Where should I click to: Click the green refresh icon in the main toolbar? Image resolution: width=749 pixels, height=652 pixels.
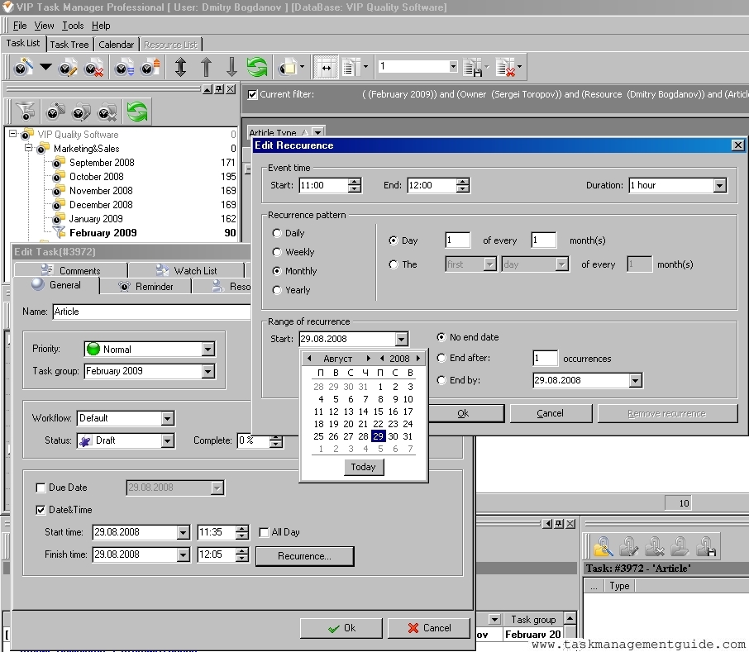pyautogui.click(x=257, y=67)
